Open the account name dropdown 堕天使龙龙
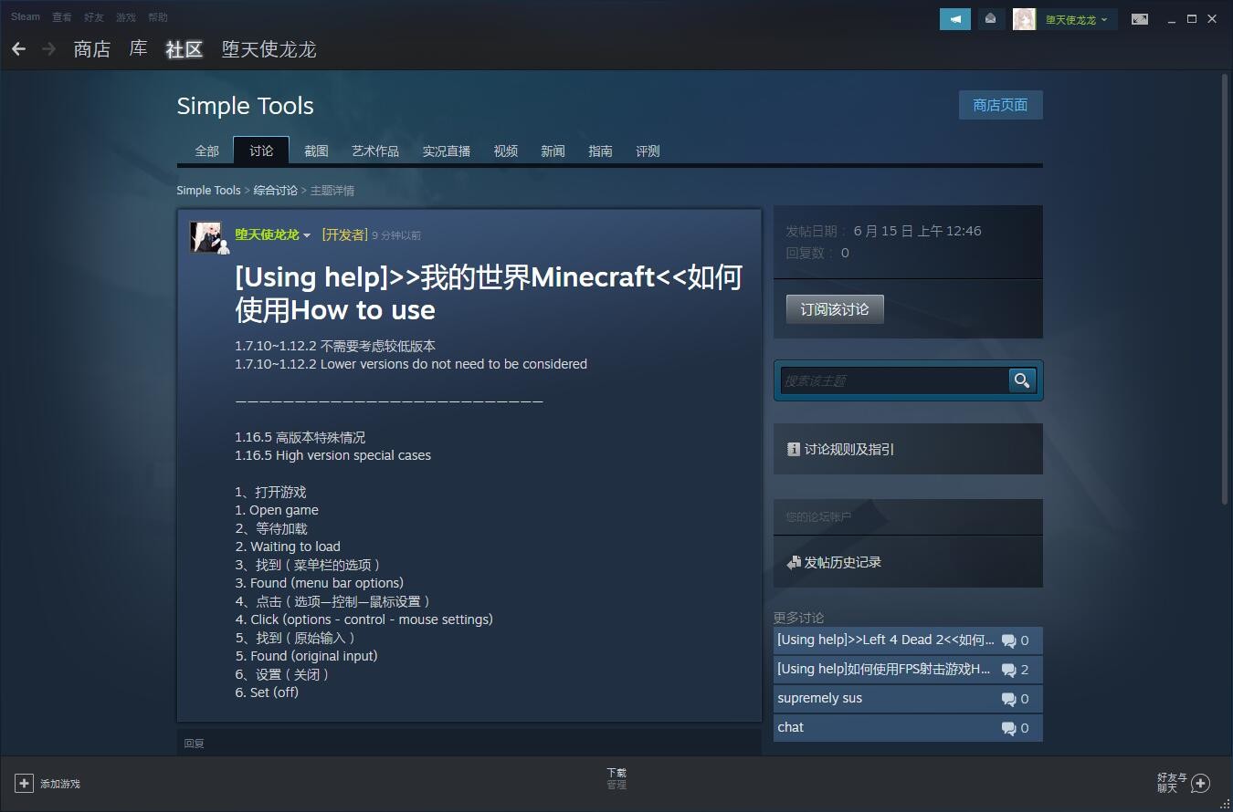1233x812 pixels. point(1076,19)
